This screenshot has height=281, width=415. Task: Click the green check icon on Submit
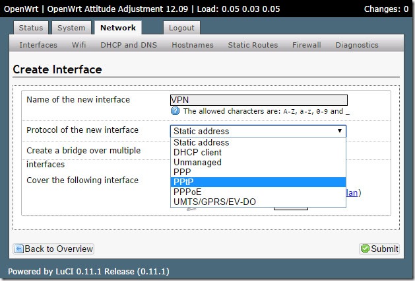[365, 249]
